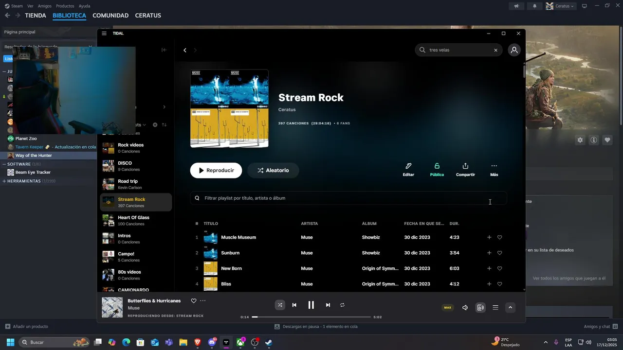Expand HERRAMIENTAS category in Steam
623x350 pixels.
4,181
